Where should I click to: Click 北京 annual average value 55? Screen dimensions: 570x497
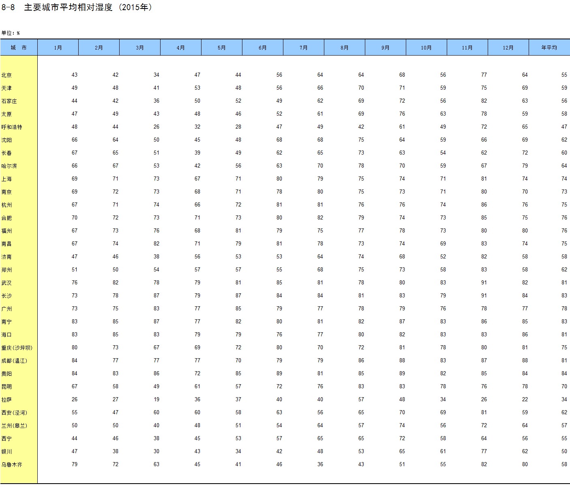[x=564, y=75]
